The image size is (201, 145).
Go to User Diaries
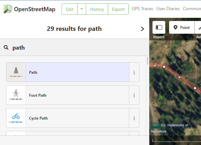(x=168, y=9)
